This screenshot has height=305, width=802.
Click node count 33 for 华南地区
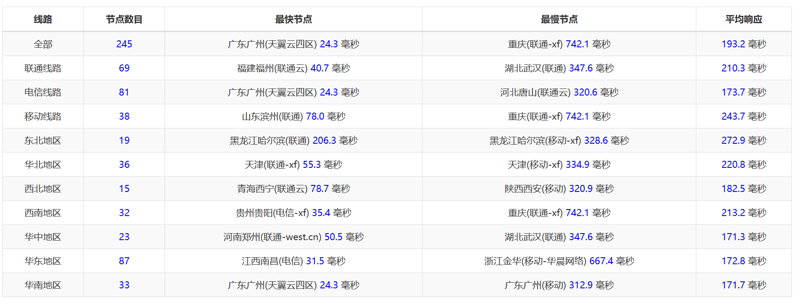tap(124, 285)
